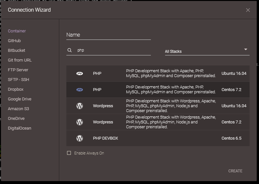The image size is (259, 184).
Task: Click the magnifier search icon
Action: click(70, 50)
